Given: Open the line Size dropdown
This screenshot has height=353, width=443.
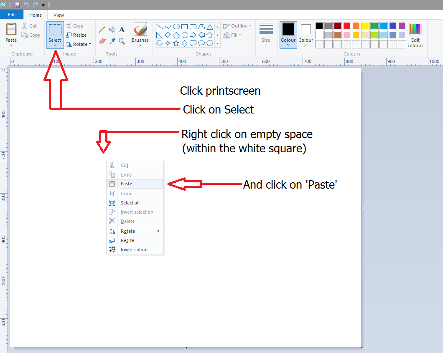Looking at the screenshot, I should click(266, 35).
